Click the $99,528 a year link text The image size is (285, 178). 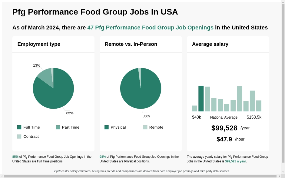pos(235,161)
